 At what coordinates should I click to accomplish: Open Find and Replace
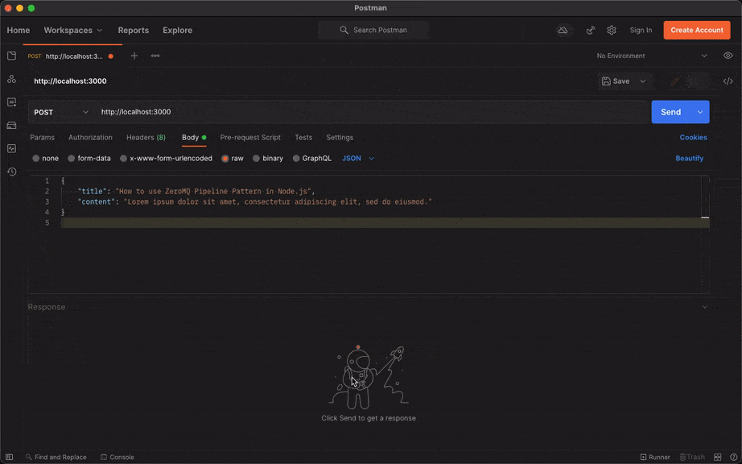(x=56, y=457)
